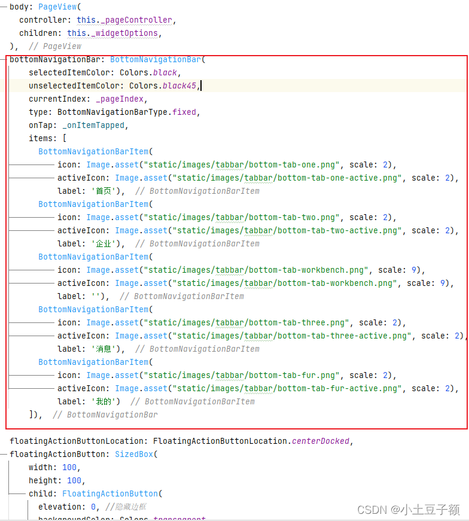
Task: Click the bottom-tab-one-active.png path string
Action: click(x=287, y=178)
